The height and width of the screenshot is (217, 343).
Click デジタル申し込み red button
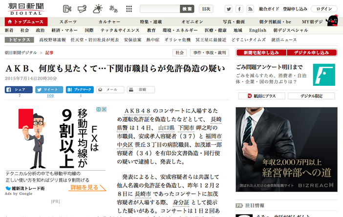(x=312, y=53)
